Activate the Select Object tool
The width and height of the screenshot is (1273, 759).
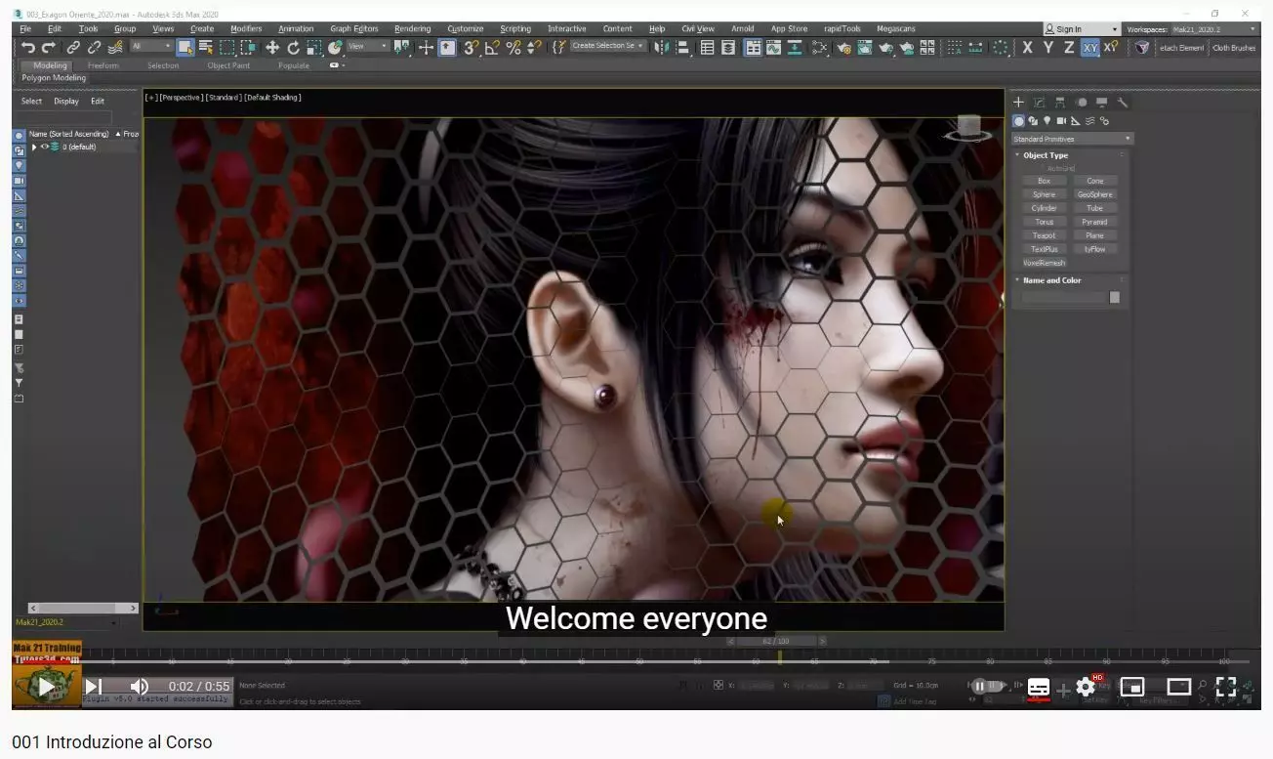(185, 47)
